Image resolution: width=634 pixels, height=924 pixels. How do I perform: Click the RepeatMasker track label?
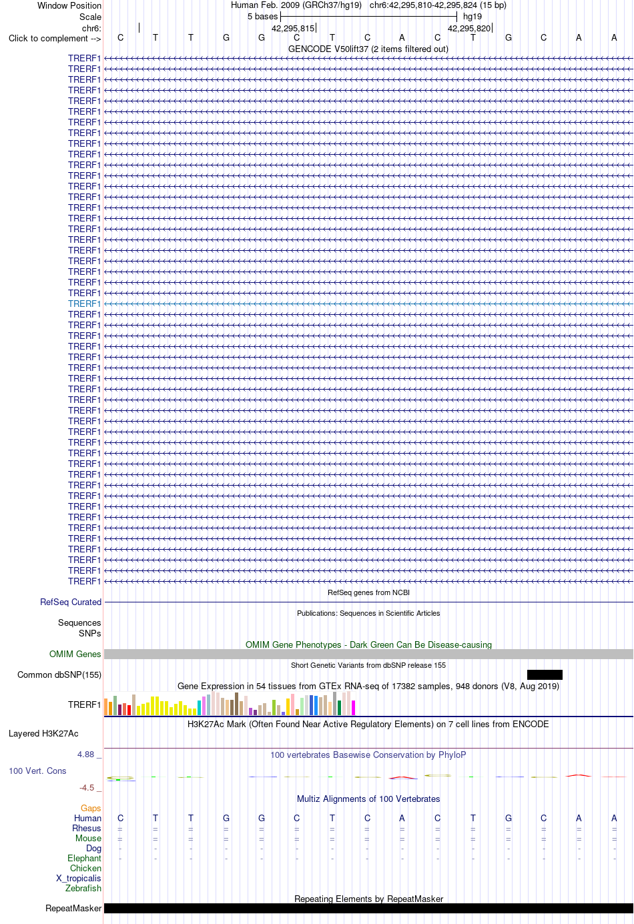(73, 908)
